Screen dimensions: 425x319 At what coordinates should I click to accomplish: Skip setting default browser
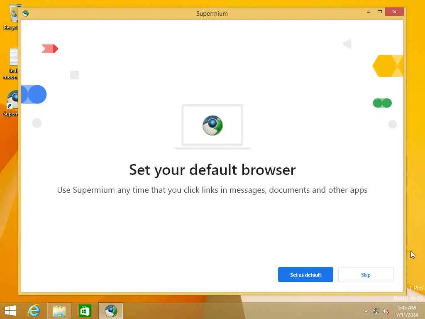pyautogui.click(x=366, y=275)
